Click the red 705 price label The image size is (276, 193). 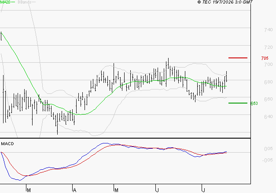coord(265,58)
